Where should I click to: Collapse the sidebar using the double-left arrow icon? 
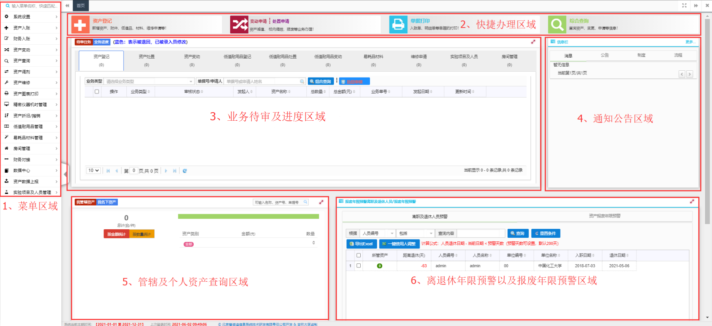point(67,6)
